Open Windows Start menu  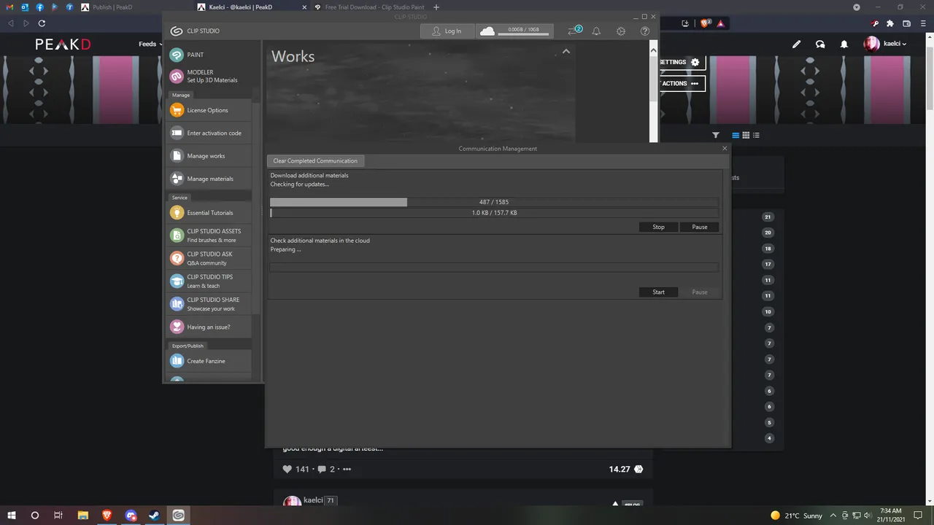point(11,516)
